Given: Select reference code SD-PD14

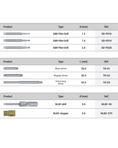Looking at the screenshot, I should click(106, 41).
